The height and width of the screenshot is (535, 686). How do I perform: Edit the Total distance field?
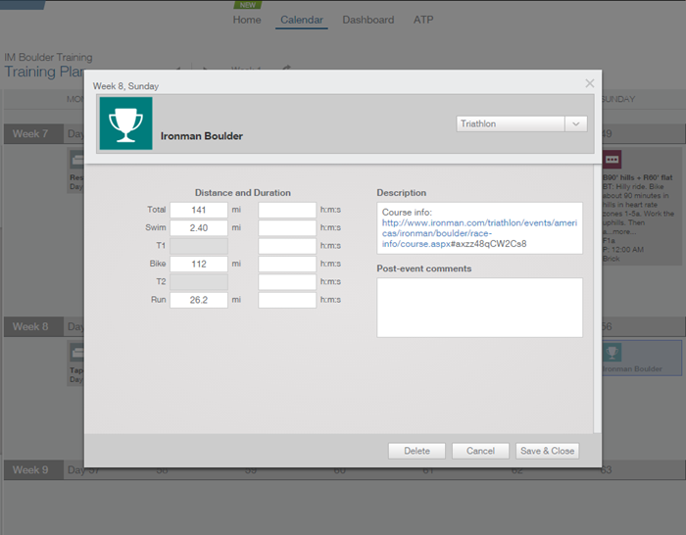coord(199,210)
